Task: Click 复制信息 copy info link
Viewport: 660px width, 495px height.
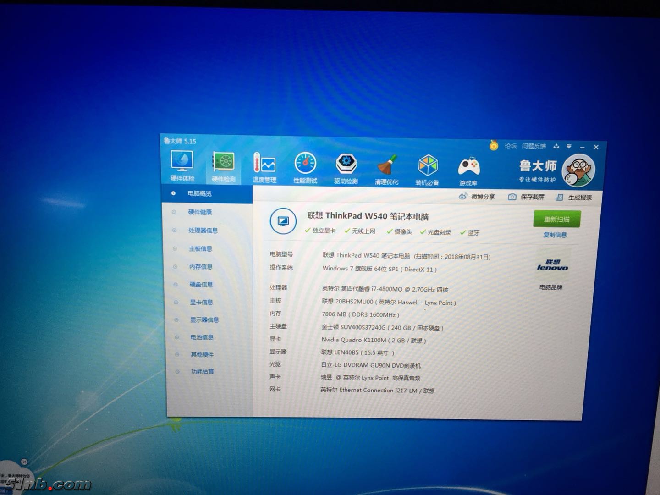Action: [x=555, y=235]
